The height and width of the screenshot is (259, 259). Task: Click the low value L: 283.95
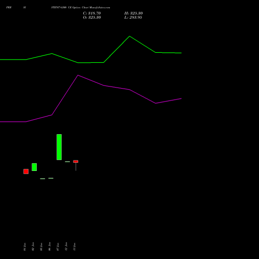point(133,18)
